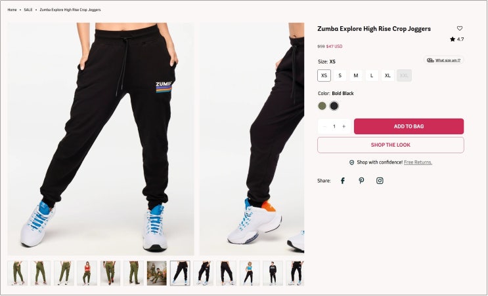Select size L option
The width and height of the screenshot is (488, 296).
(372, 75)
